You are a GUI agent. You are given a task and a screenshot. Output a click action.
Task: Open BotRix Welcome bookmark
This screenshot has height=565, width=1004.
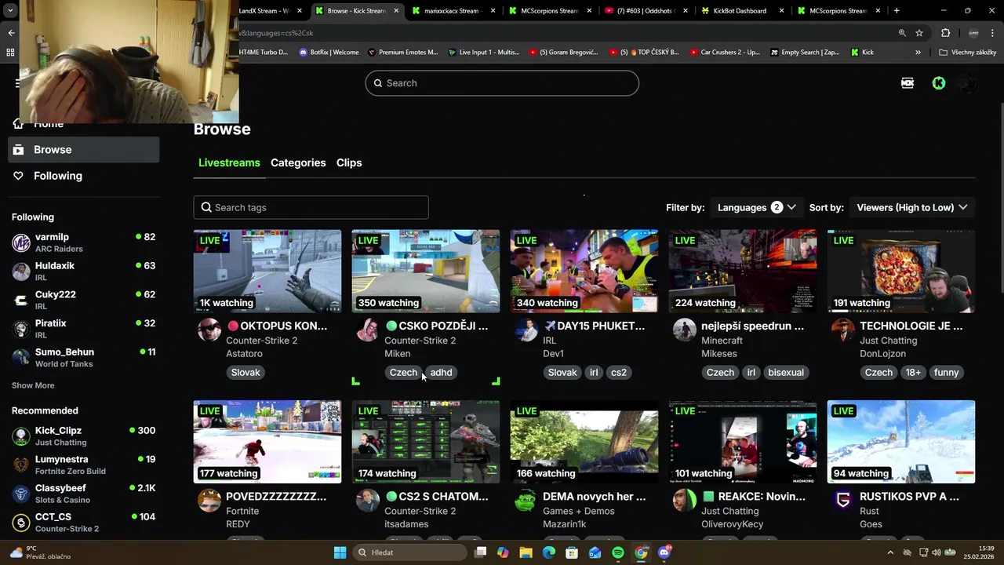click(329, 53)
